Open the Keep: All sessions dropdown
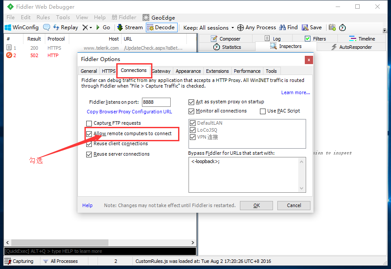Image resolution: width=391 pixels, height=269 pixels. pos(209,28)
